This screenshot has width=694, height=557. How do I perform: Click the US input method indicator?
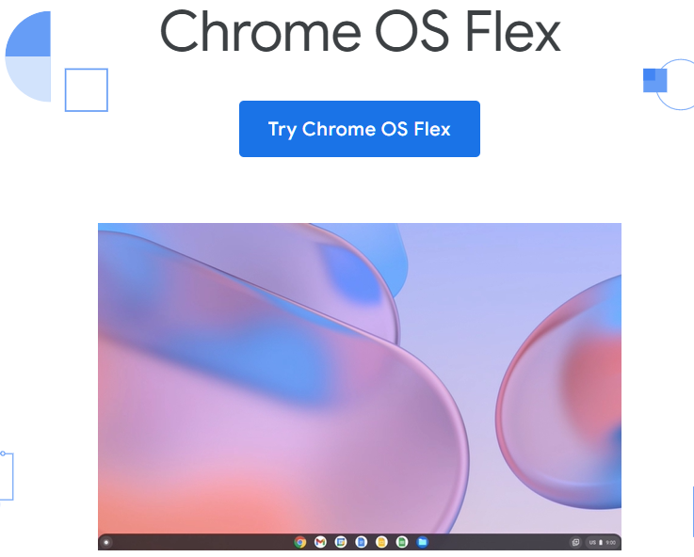click(592, 542)
